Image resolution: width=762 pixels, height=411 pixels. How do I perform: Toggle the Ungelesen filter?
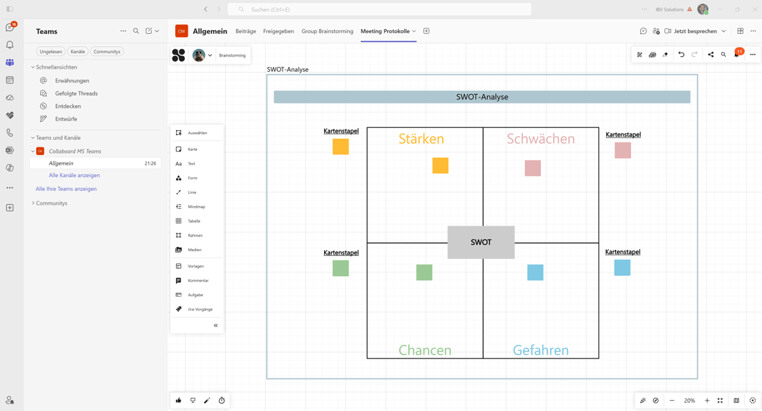(x=50, y=51)
